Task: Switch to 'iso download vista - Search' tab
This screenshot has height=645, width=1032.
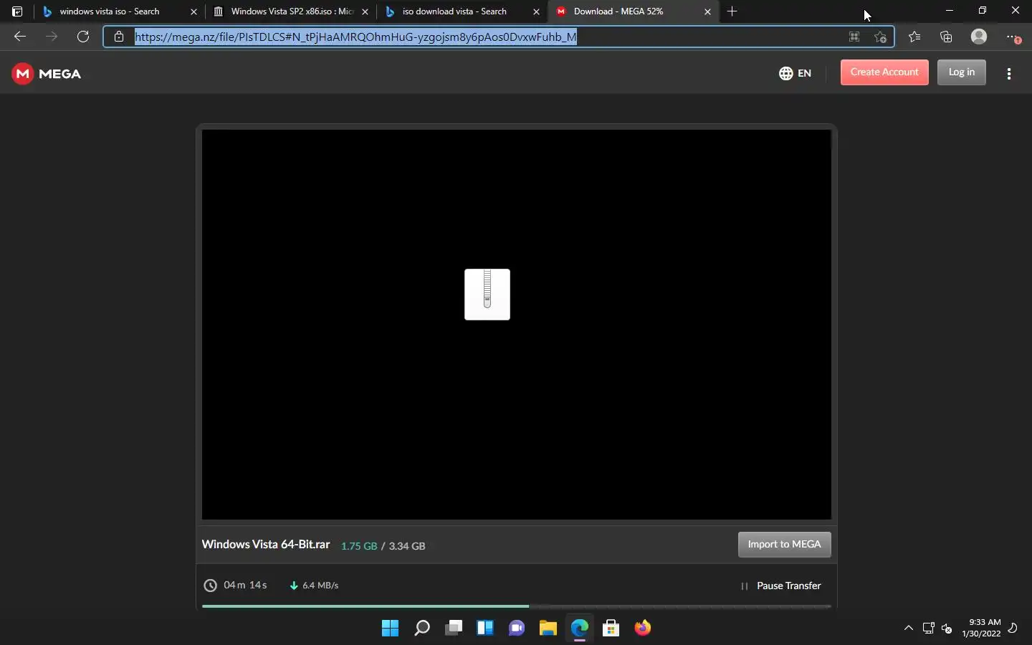Action: (x=462, y=11)
